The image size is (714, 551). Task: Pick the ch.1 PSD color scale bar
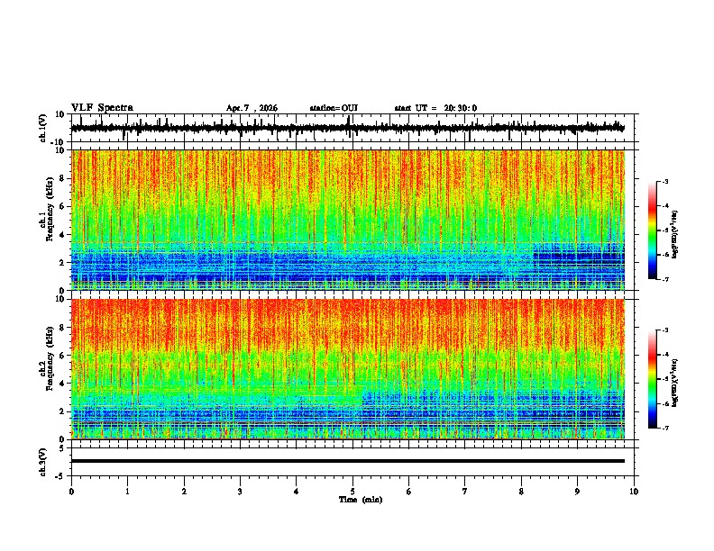(653, 230)
